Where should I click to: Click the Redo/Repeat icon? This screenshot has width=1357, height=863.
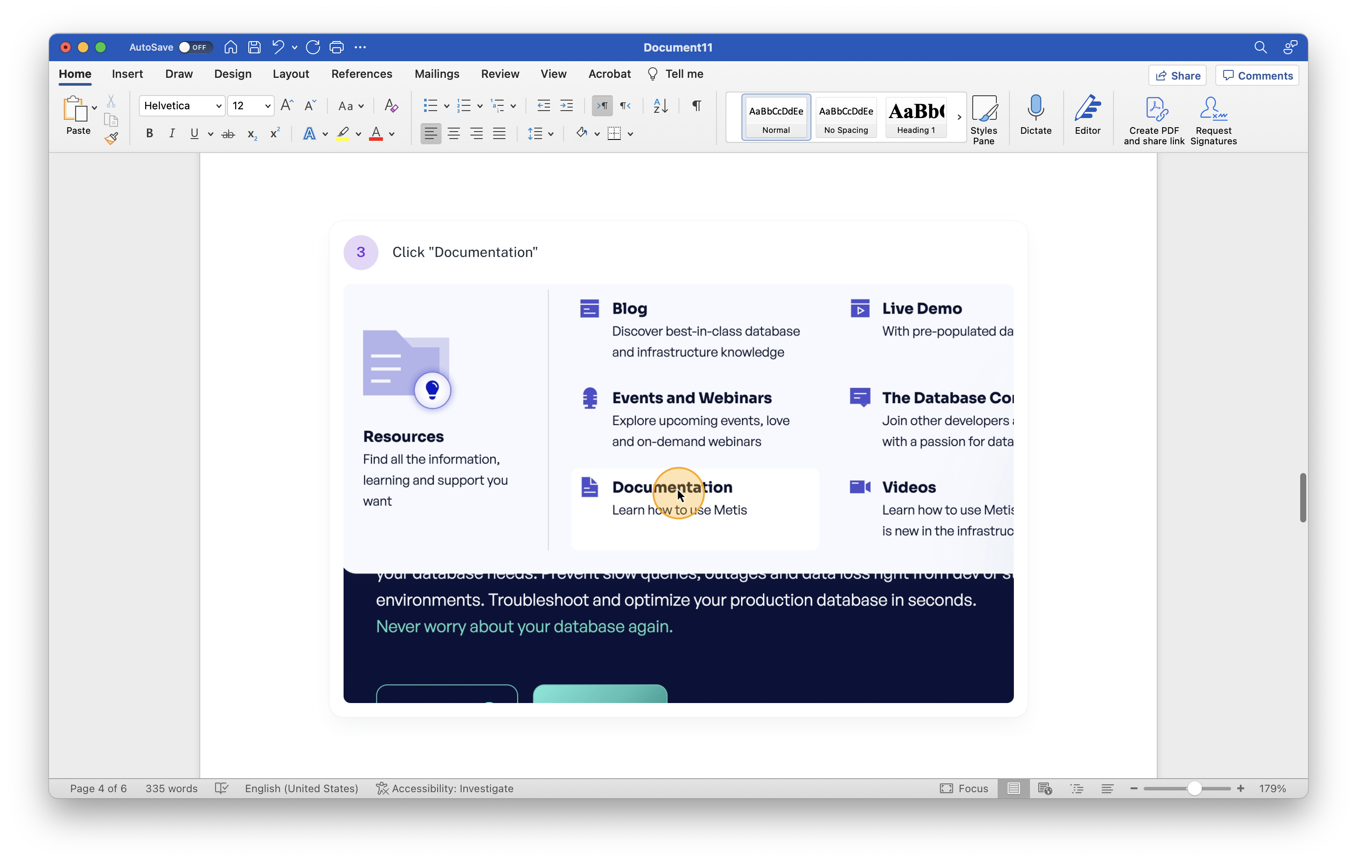pyautogui.click(x=313, y=47)
